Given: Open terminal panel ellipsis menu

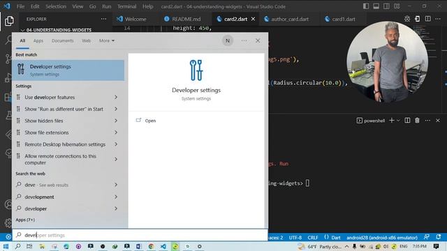Looking at the screenshot, I should (427, 121).
